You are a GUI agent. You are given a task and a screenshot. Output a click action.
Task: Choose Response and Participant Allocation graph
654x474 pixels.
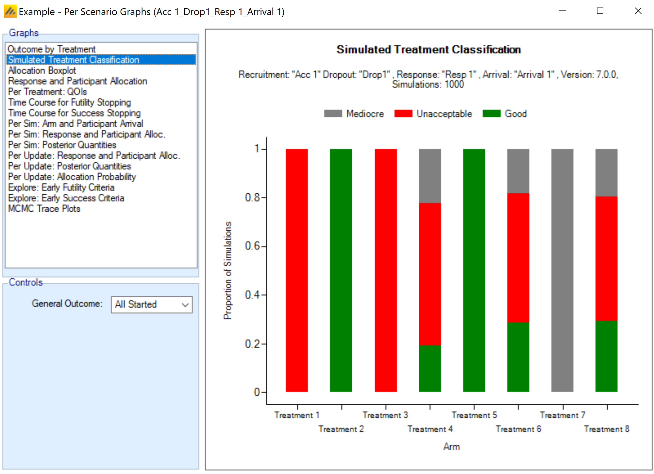click(77, 81)
